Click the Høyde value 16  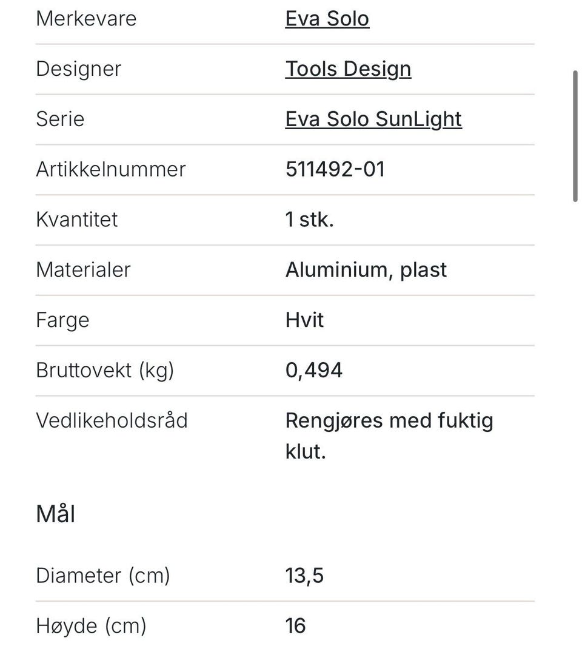point(295,626)
